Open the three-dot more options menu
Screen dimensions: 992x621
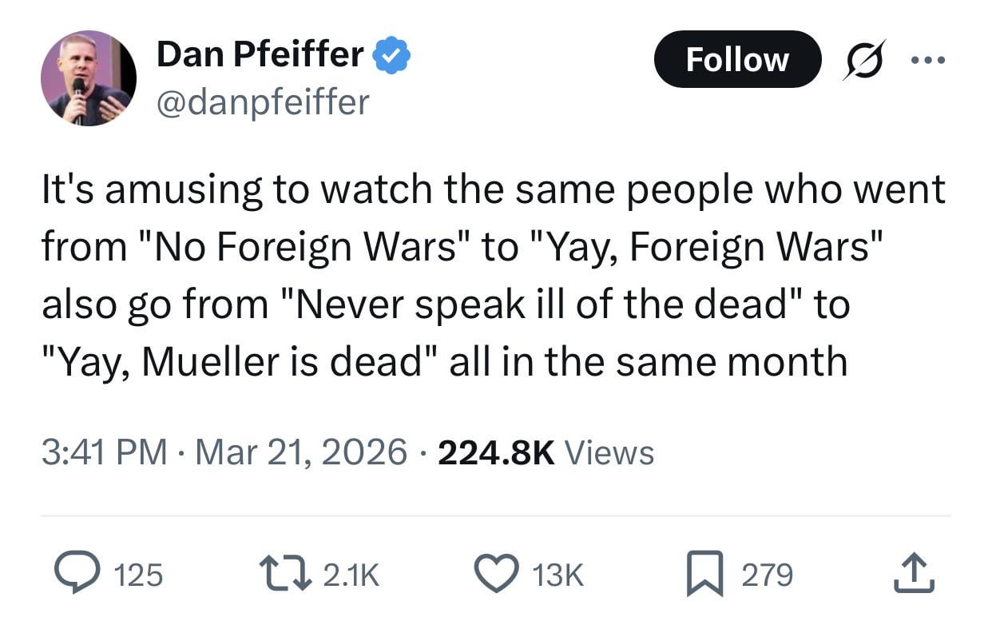click(x=928, y=60)
